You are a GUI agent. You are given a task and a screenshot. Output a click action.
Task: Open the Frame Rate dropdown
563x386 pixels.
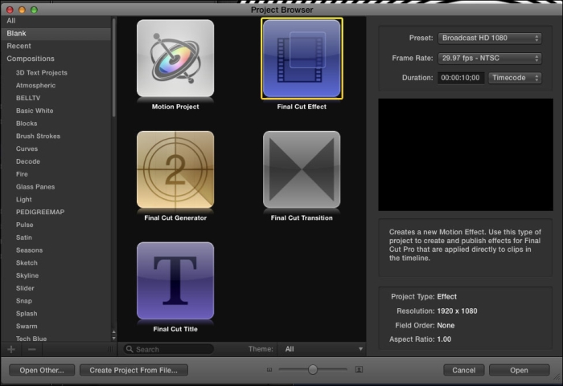coord(490,58)
